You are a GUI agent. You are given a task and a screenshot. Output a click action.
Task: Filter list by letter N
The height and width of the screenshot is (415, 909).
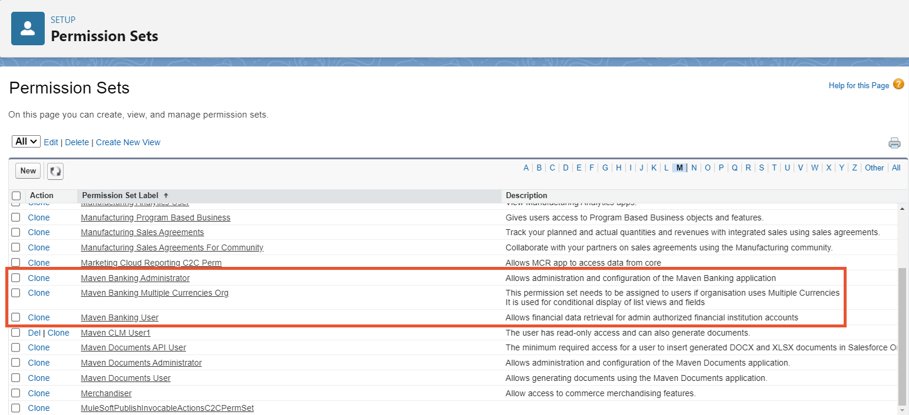pos(694,168)
